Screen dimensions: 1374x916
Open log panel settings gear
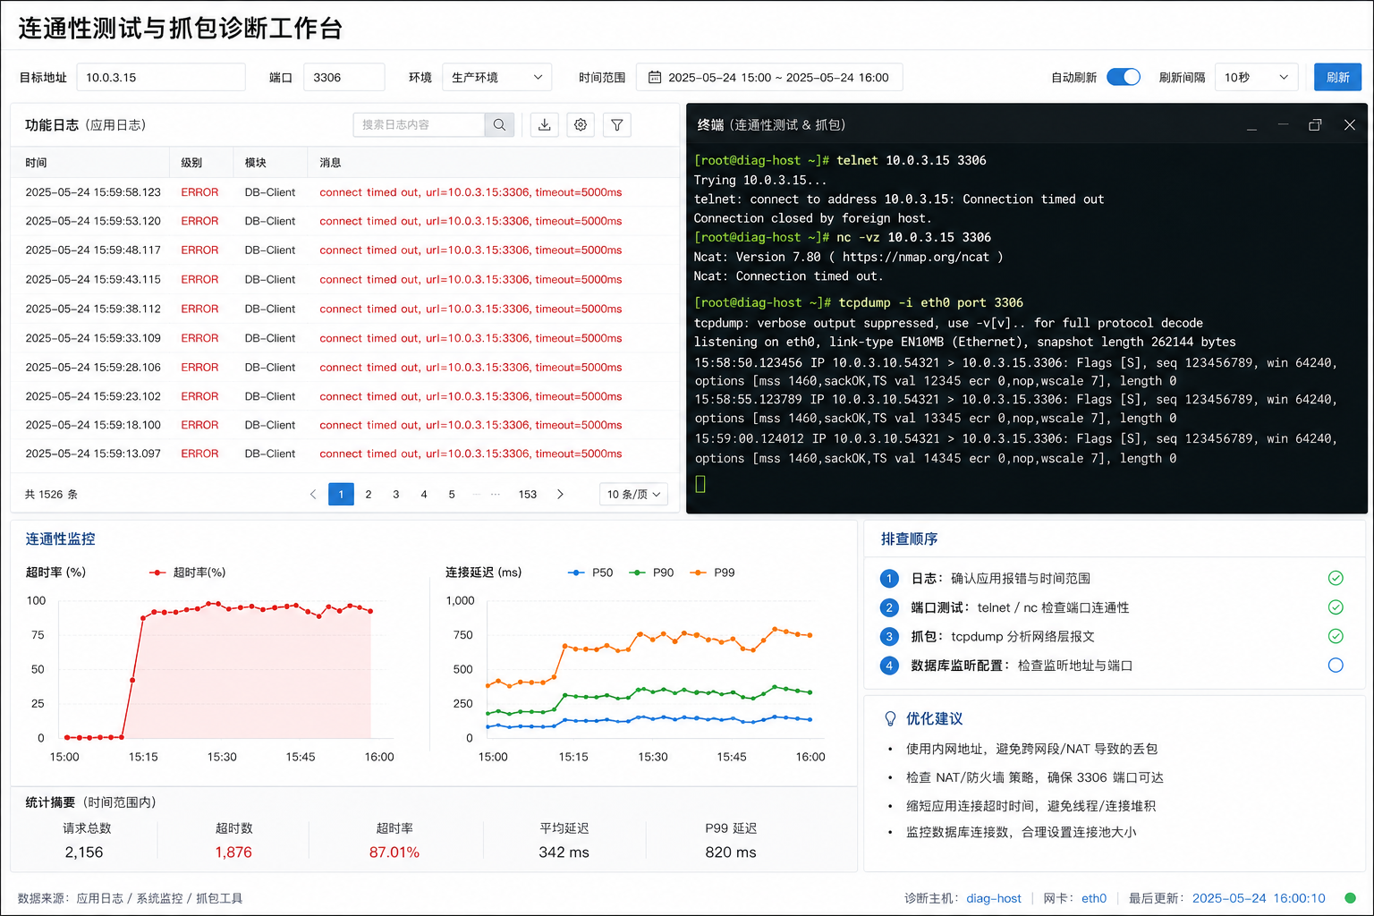tap(581, 125)
